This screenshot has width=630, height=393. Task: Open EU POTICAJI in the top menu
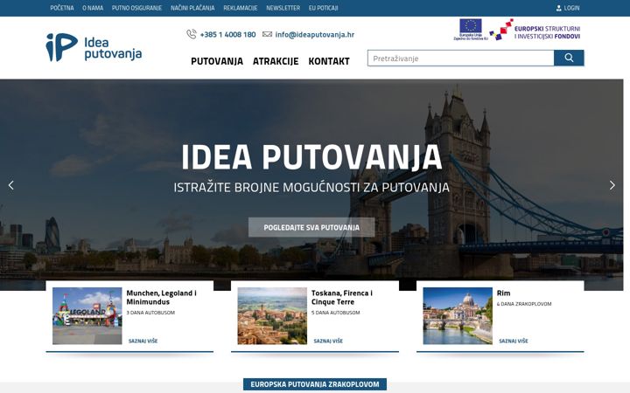(x=324, y=8)
